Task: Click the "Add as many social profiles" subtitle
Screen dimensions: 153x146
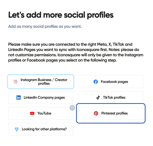Action: pos(45,26)
